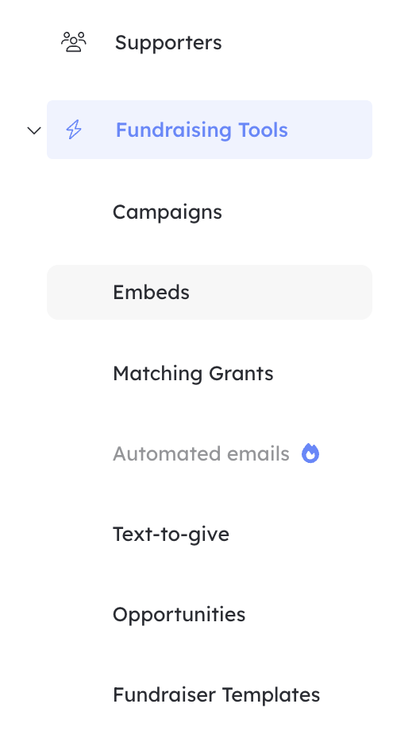The width and height of the screenshot is (416, 735).
Task: Click the Supporters people icon
Action: coord(74,42)
